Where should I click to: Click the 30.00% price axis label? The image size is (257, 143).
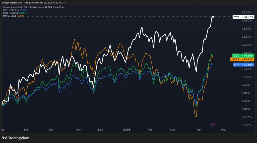[247, 13]
